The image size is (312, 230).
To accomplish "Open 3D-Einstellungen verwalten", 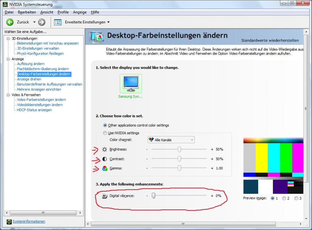I will tap(38, 48).
